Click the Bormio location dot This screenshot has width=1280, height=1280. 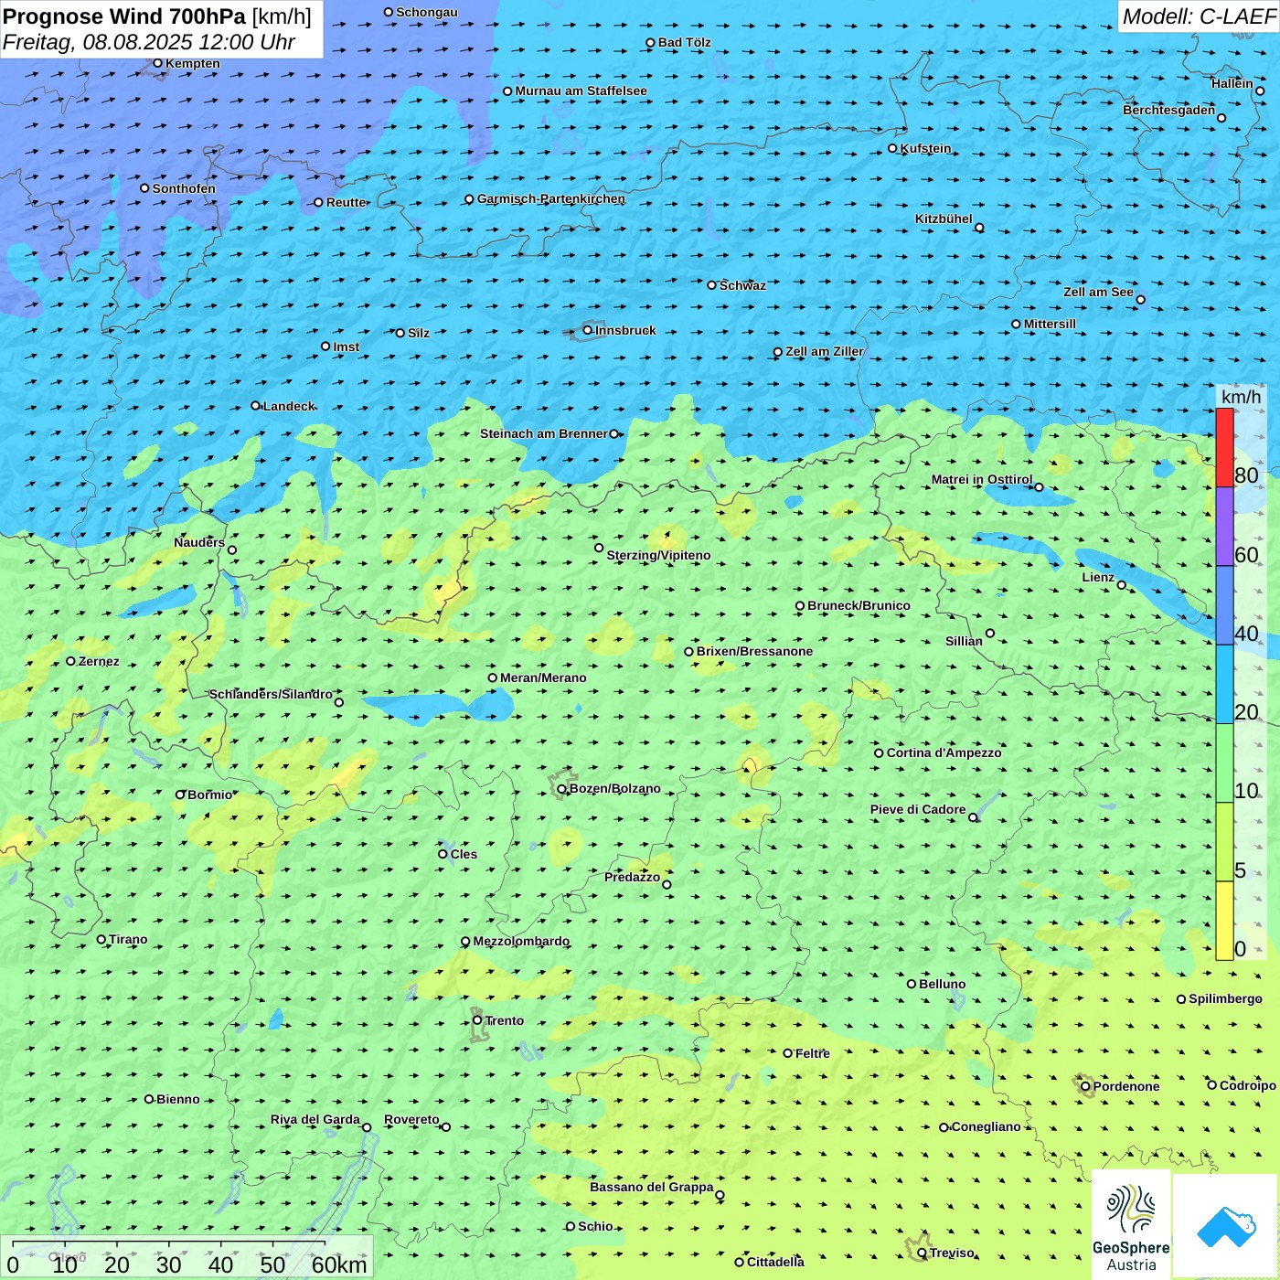pos(180,795)
